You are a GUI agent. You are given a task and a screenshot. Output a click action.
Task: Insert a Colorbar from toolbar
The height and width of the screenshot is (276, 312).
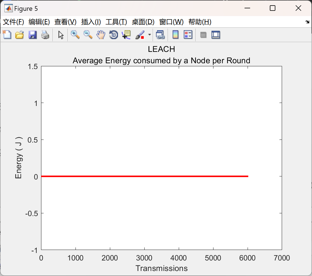pyautogui.click(x=175, y=35)
